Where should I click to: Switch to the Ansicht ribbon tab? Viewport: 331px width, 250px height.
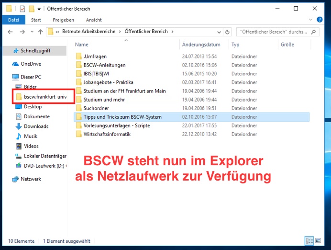click(94, 20)
